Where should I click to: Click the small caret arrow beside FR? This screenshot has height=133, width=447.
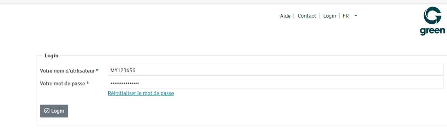point(356,16)
